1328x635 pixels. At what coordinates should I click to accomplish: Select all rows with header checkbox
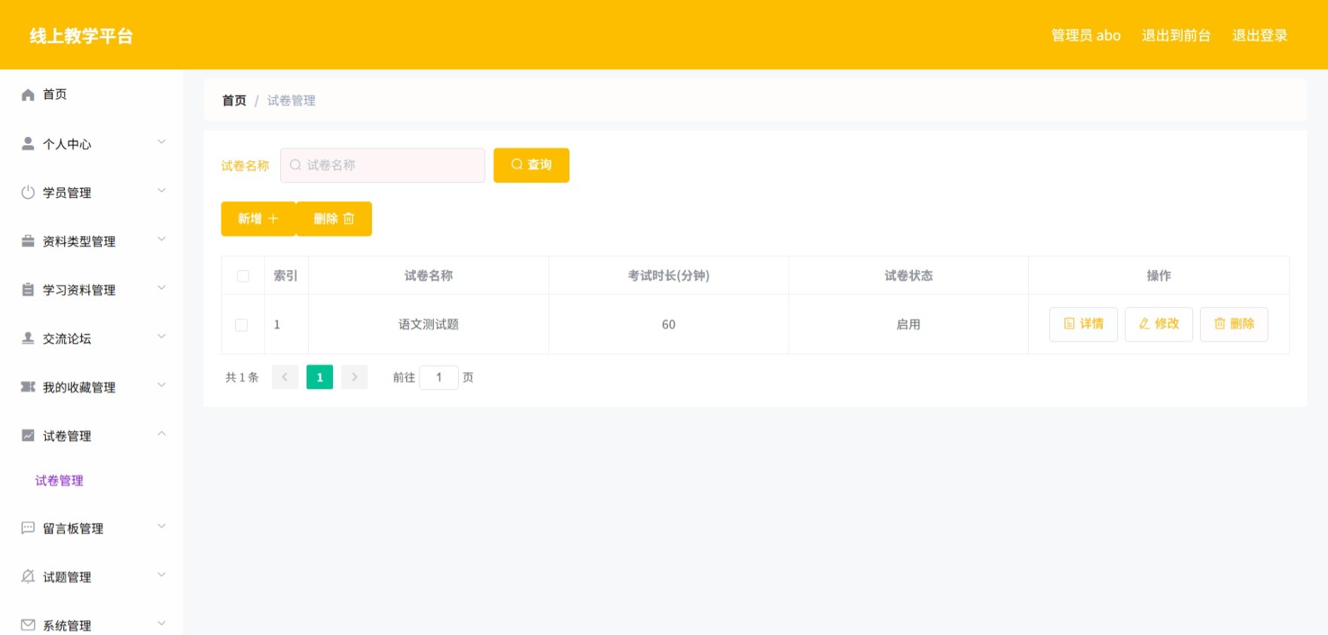[x=243, y=276]
